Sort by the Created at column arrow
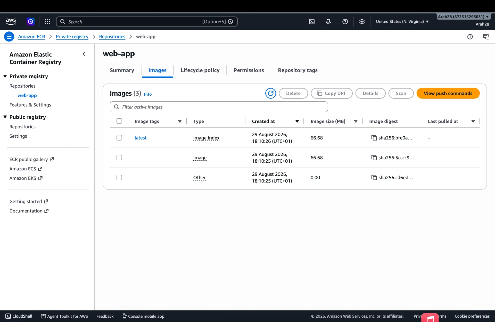 (x=297, y=121)
